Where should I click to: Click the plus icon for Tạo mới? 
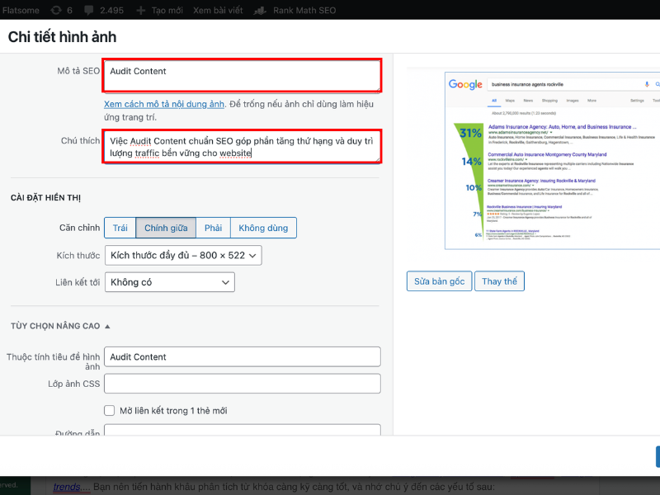coord(141,11)
